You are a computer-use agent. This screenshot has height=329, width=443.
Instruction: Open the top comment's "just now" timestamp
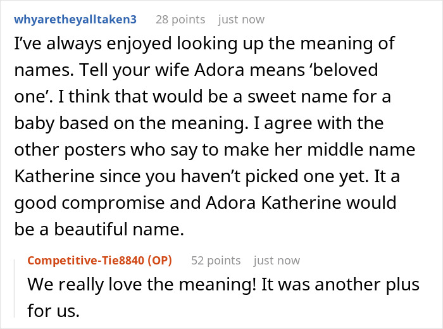click(241, 20)
